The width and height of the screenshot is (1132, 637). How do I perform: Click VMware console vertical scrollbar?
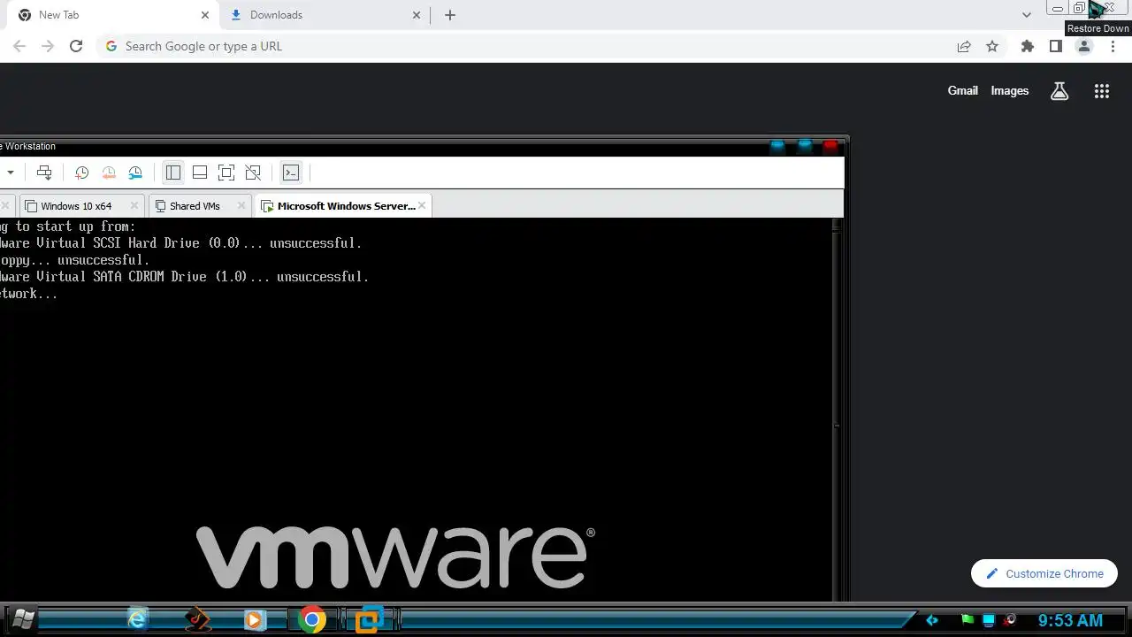837,410
